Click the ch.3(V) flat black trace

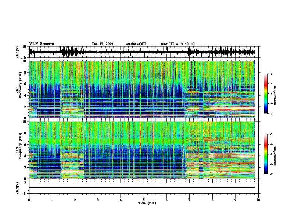[142, 187]
